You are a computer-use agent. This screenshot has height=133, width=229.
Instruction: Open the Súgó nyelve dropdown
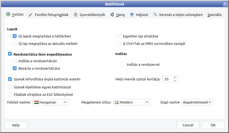tap(210, 102)
